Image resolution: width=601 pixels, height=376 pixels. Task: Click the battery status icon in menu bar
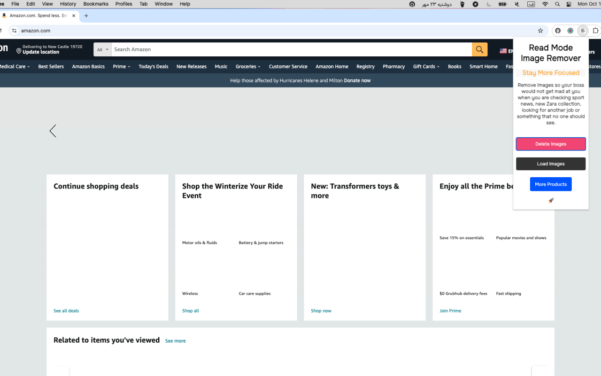point(503,4)
